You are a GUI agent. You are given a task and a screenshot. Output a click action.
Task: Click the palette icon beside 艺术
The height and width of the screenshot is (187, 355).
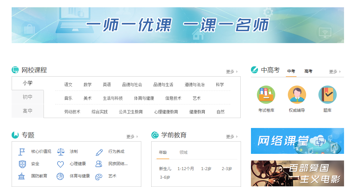(99, 177)
